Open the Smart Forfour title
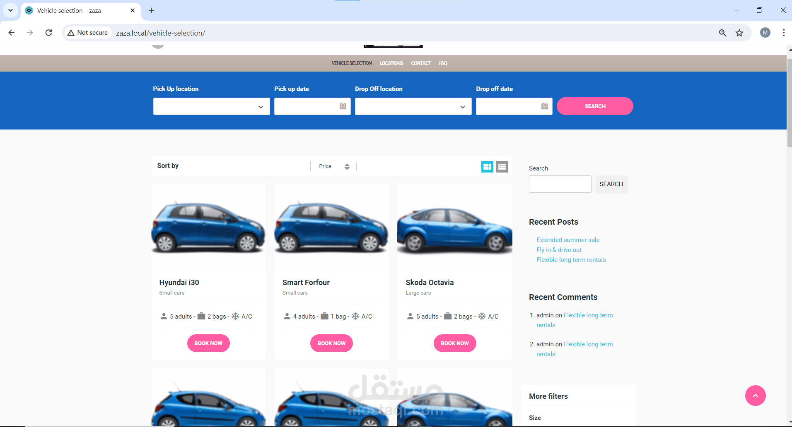 point(306,283)
